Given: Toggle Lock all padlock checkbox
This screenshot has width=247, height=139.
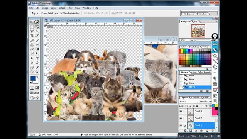Looking at the screenshot, I should (x=197, y=106).
